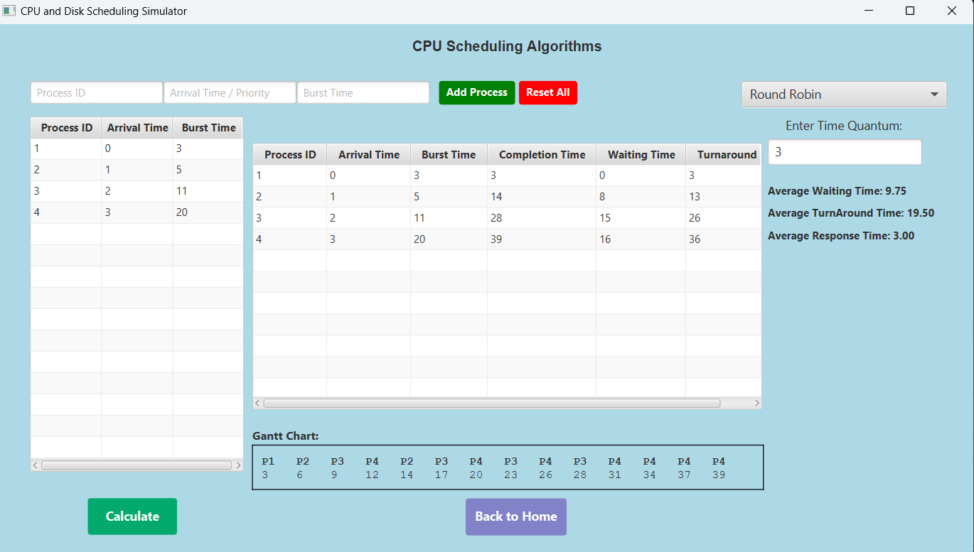Click Waiting Time column header in results

(641, 155)
